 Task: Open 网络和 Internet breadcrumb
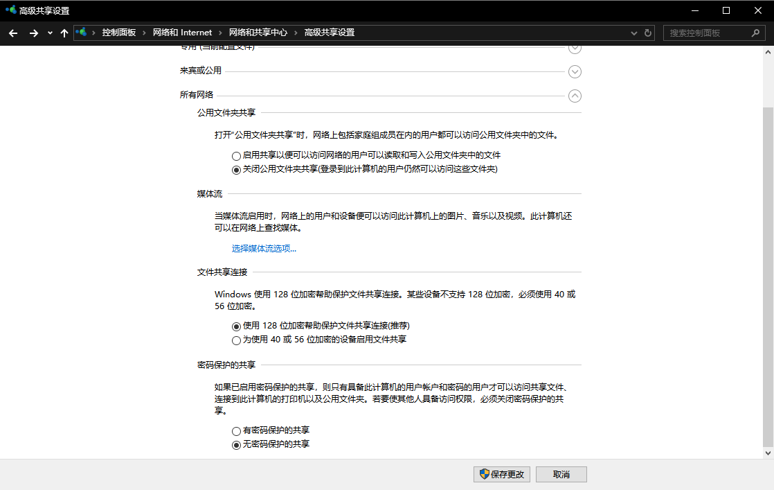click(182, 33)
